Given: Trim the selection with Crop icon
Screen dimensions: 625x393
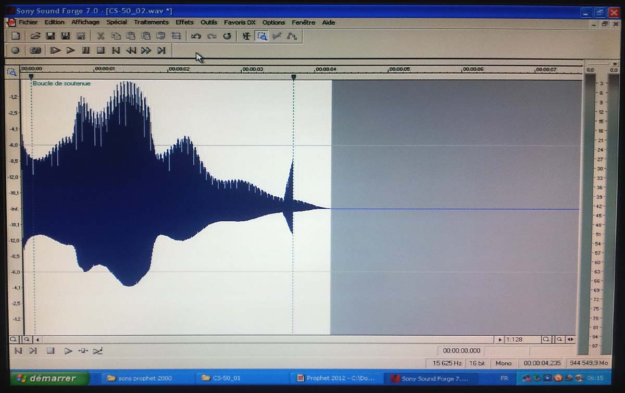Looking at the screenshot, I should click(x=176, y=36).
